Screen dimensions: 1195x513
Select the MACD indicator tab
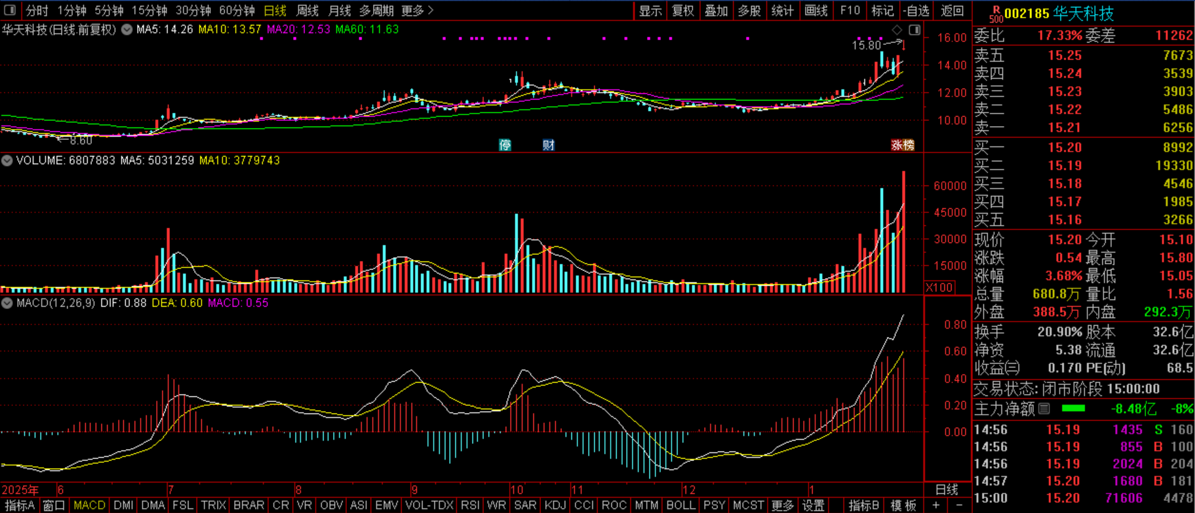[89, 505]
